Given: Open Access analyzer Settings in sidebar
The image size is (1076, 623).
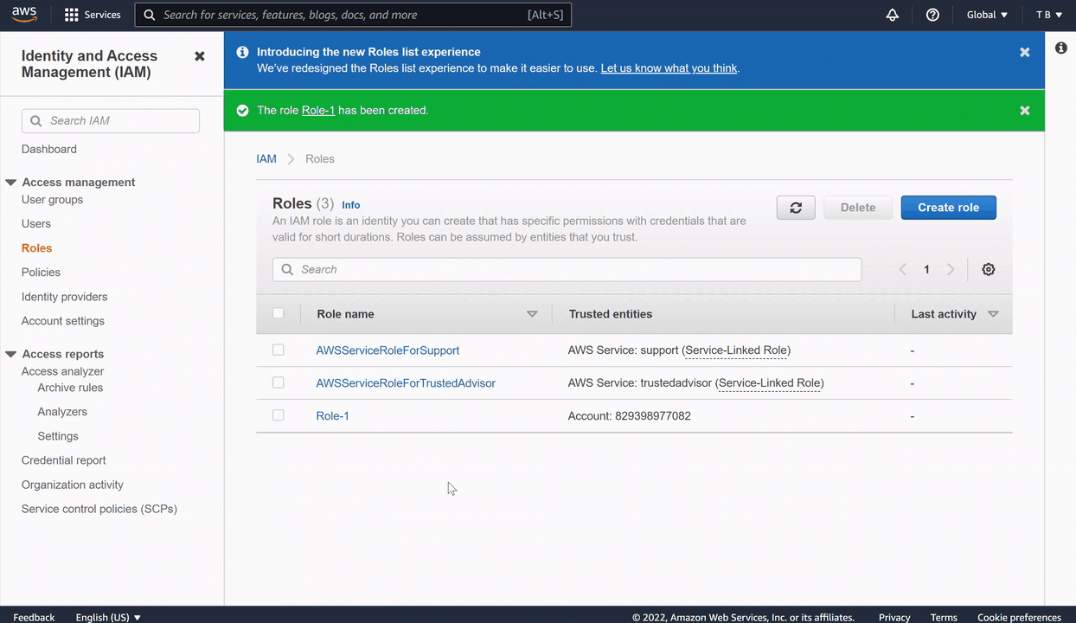Looking at the screenshot, I should [58, 436].
